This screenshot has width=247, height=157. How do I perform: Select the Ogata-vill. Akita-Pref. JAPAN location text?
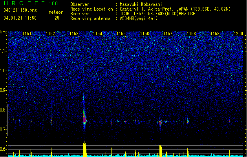175,9
